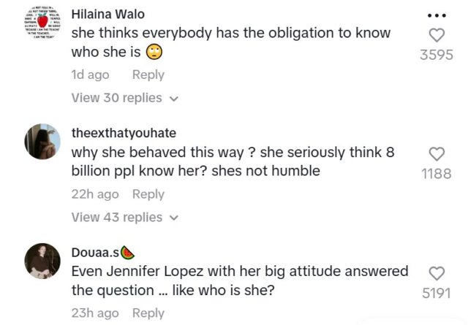The image size is (468, 325).
Task: Like theexthatyouhate's comment with the heart
Action: (437, 153)
